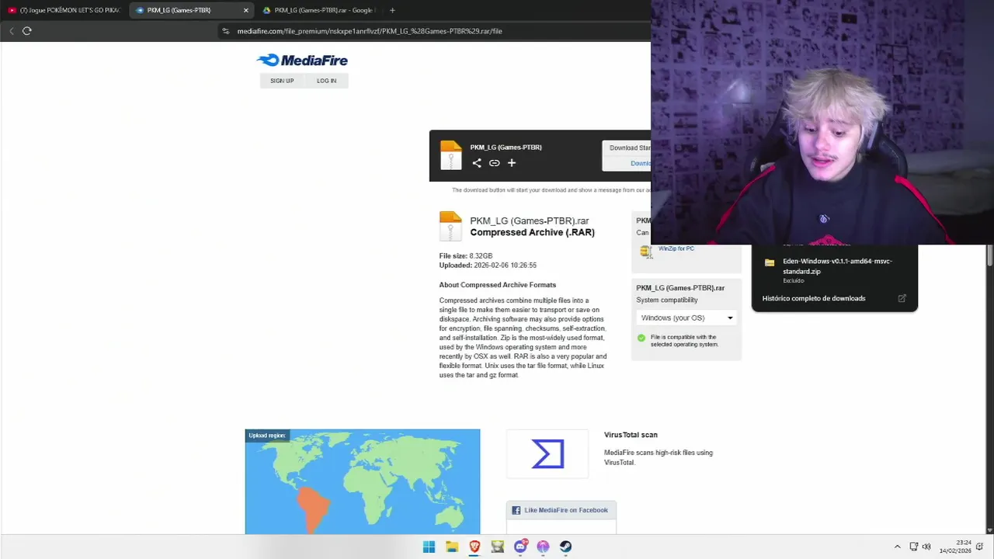Click 'VirusTotal scan' heading
This screenshot has height=559, width=994.
point(631,435)
